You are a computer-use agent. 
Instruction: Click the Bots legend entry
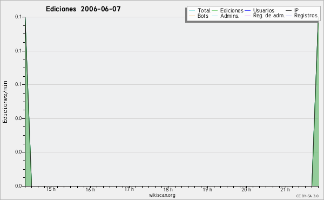199,16
